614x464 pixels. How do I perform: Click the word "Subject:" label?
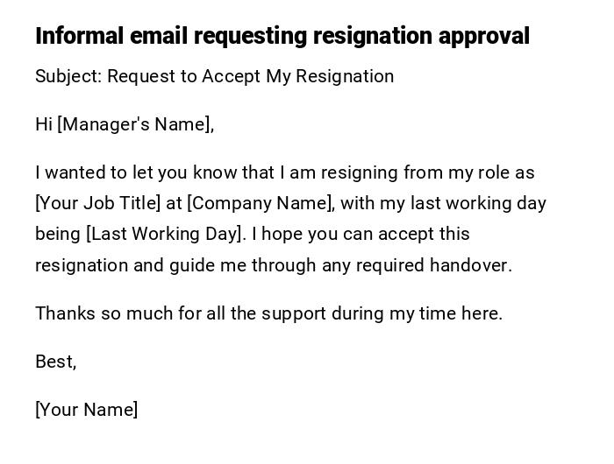68,76
